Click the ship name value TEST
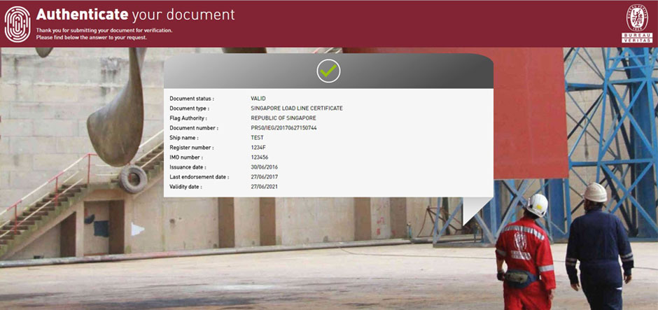The image size is (658, 310). pyautogui.click(x=258, y=138)
